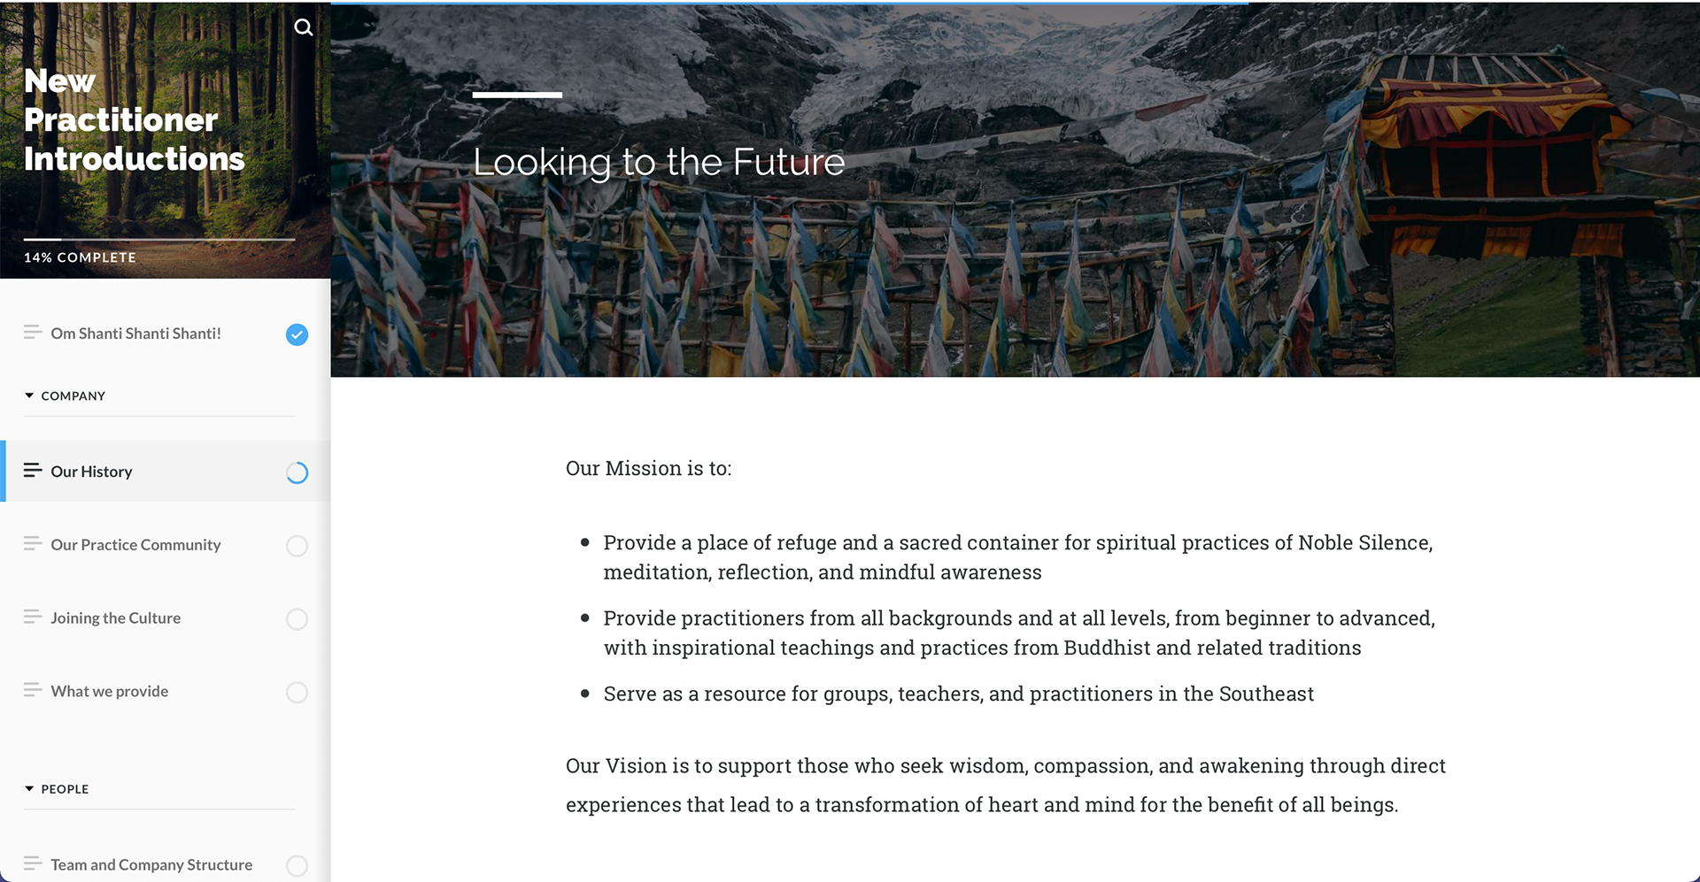Click the blue completed checkmark for Om Shanti
1700x882 pixels.
(x=297, y=334)
